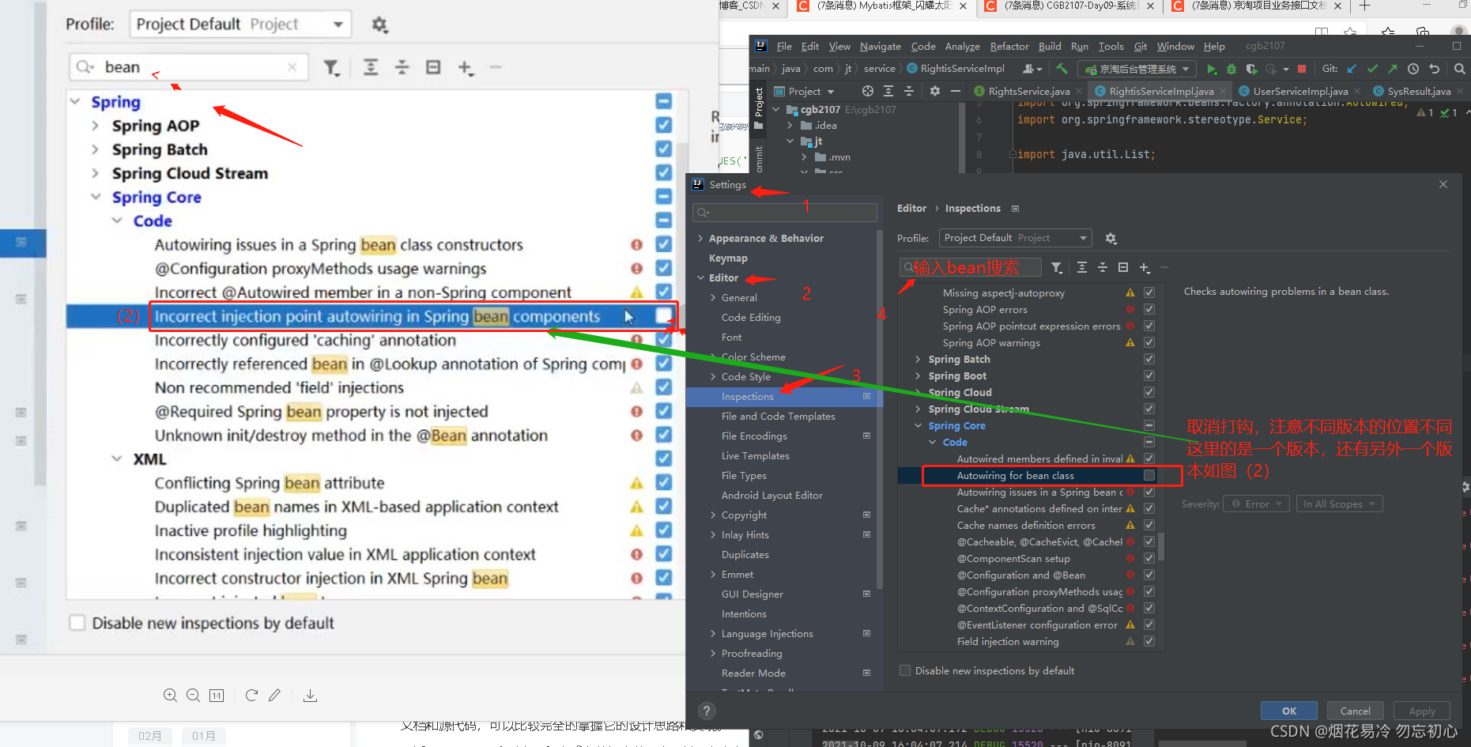The image size is (1471, 747).
Task: Start debugging with the green bug icon
Action: point(1231,69)
